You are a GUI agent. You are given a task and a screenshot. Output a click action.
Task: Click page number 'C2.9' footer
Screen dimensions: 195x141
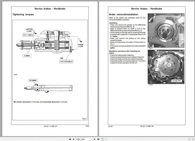(x=87, y=126)
